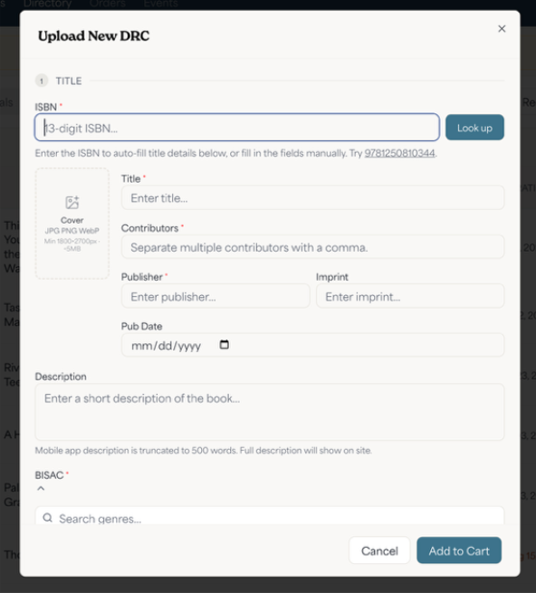The width and height of the screenshot is (536, 593).
Task: Open the Directory tab in background nav
Action: point(47,4)
